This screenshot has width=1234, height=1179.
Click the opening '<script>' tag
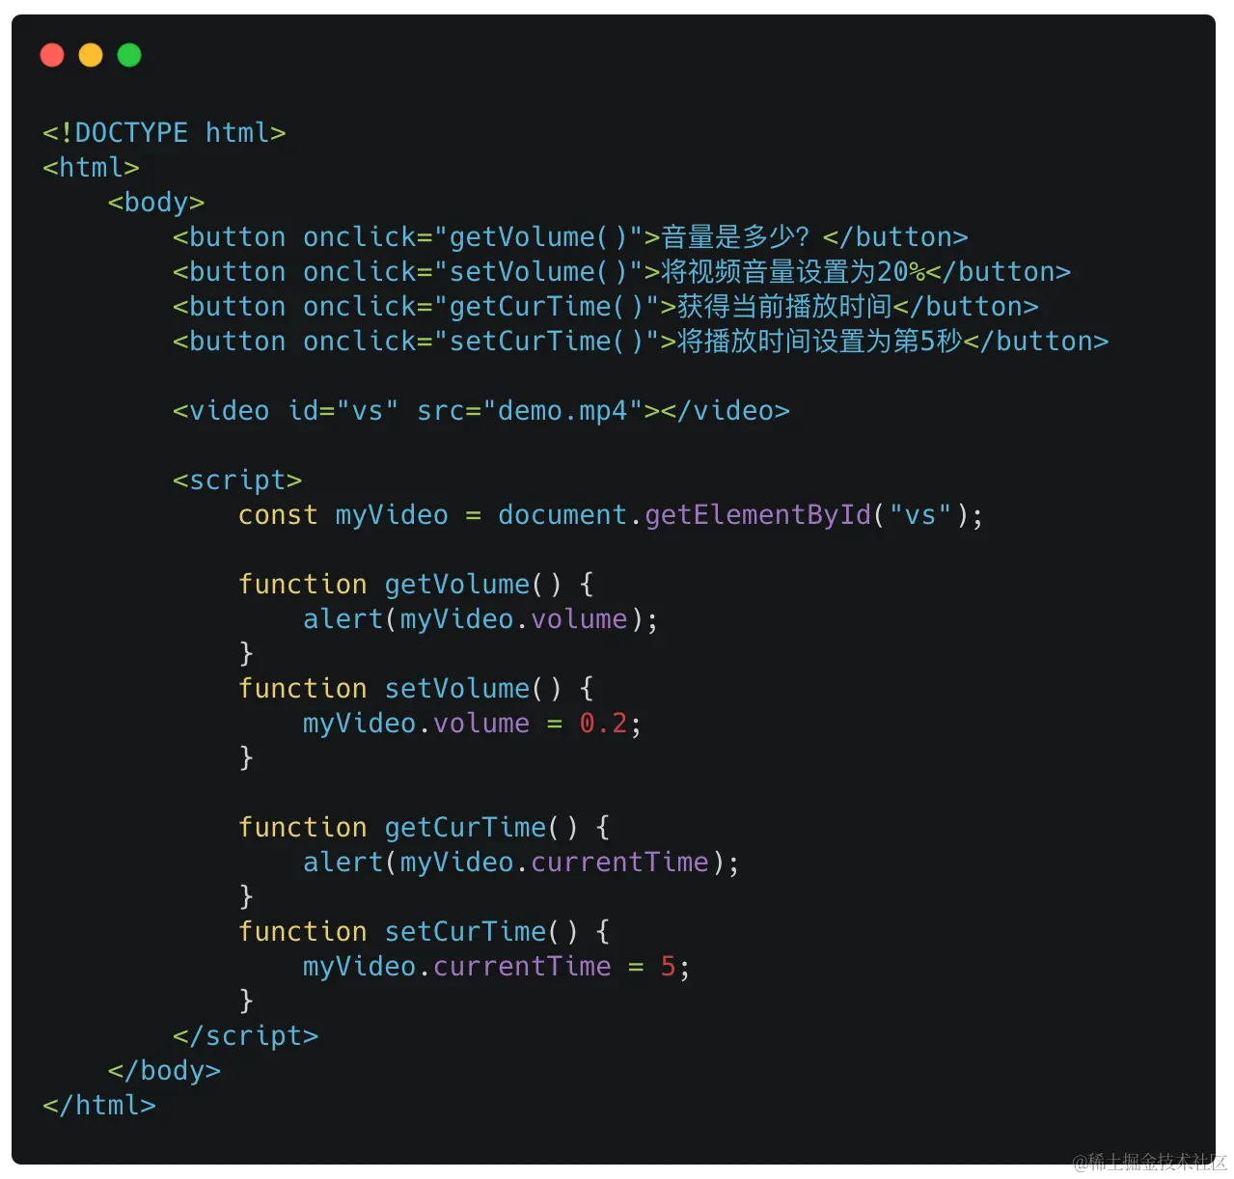[237, 480]
